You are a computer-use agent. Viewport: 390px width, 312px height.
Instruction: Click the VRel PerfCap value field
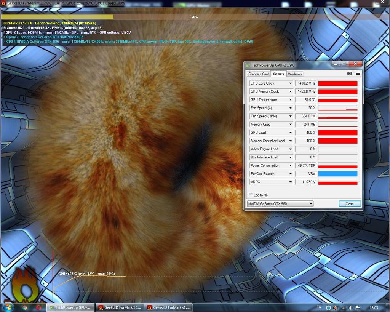click(305, 174)
